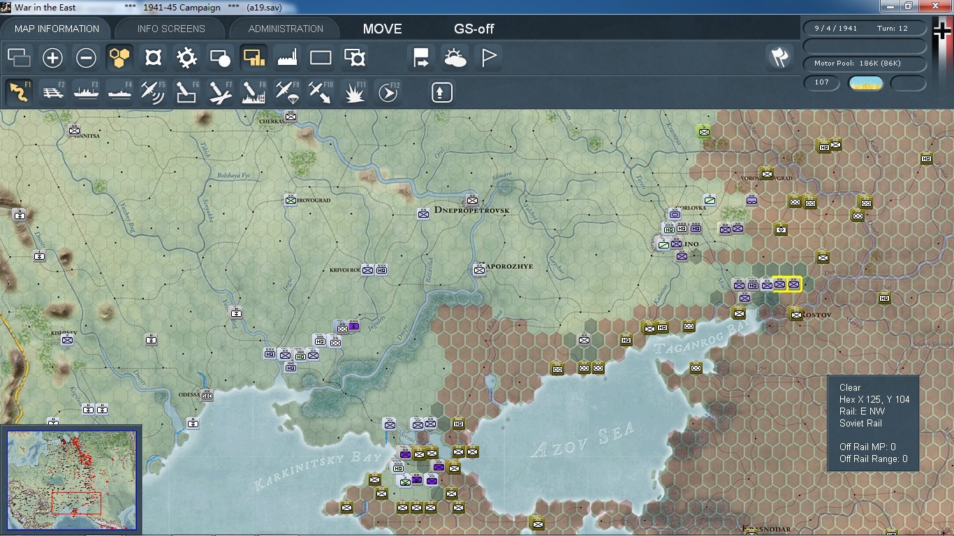Screen dimensions: 954x536
Task: Select the F4 ship mode icon
Action: coord(119,92)
